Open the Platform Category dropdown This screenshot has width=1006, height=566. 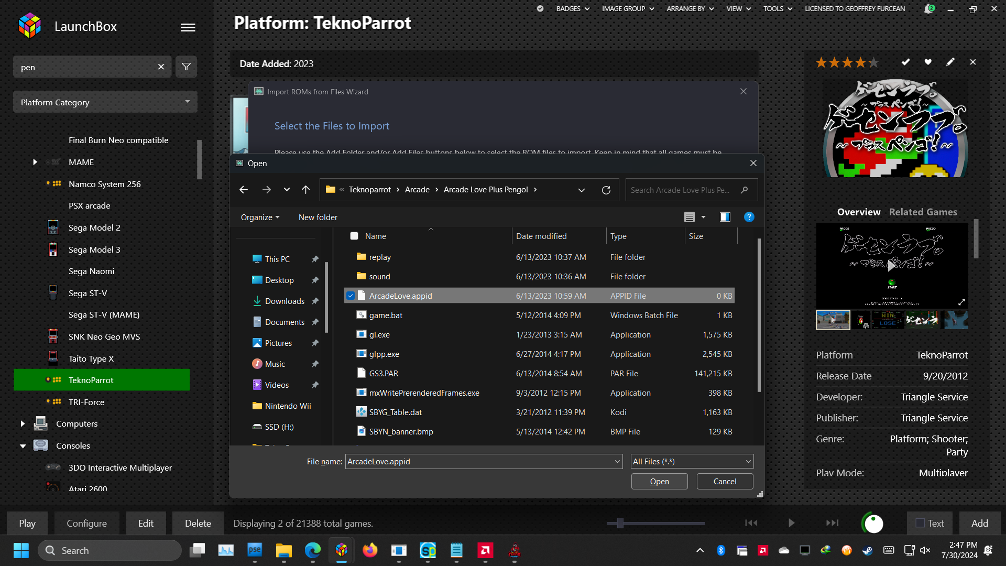pos(105,102)
